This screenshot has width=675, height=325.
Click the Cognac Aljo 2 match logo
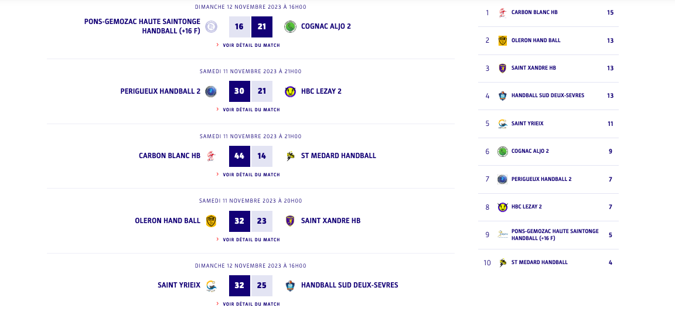click(x=290, y=26)
